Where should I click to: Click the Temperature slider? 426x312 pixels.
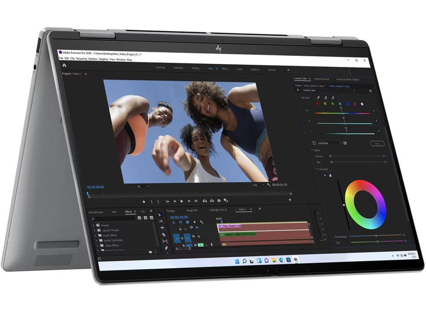click(x=376, y=235)
